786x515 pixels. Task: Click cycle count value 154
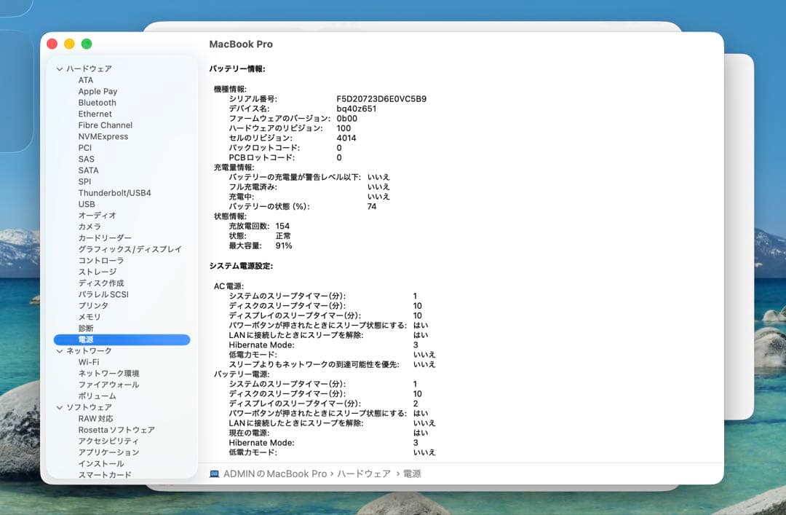tap(282, 226)
